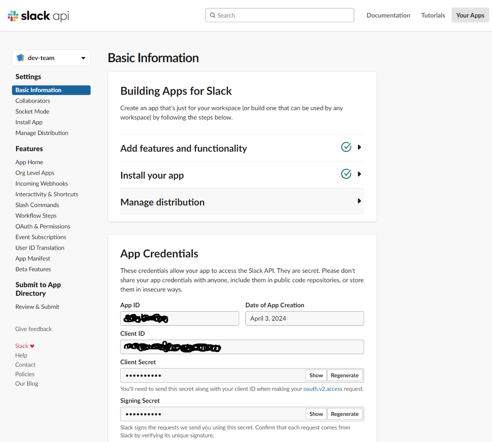
Task: Open the Help link
Action: click(21, 355)
